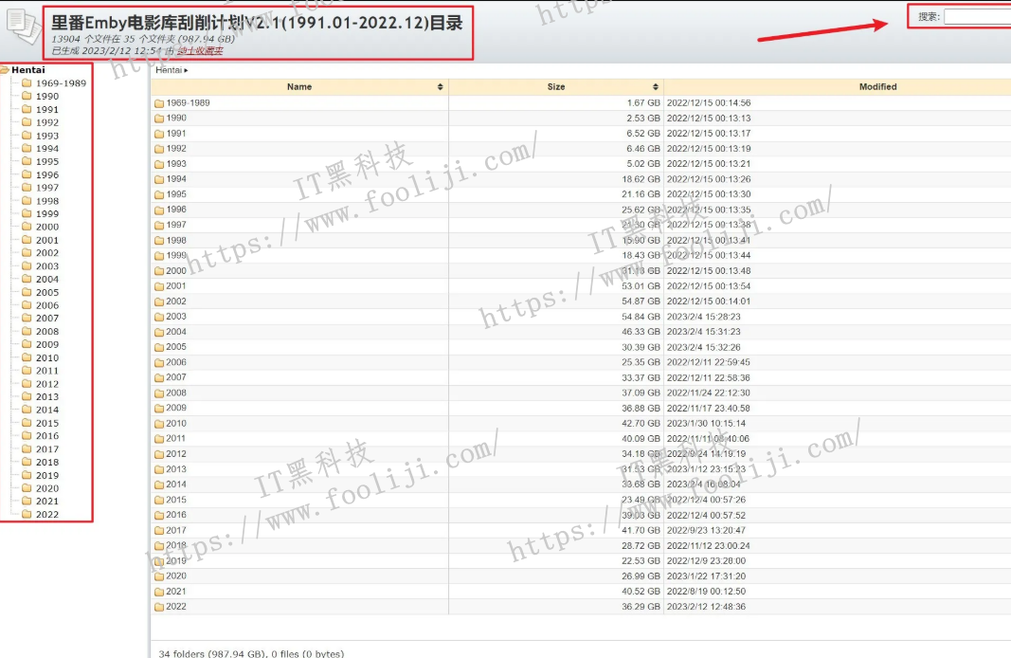Click the folder icon beside 2008 in left tree
This screenshot has height=658, width=1011.
[27, 331]
